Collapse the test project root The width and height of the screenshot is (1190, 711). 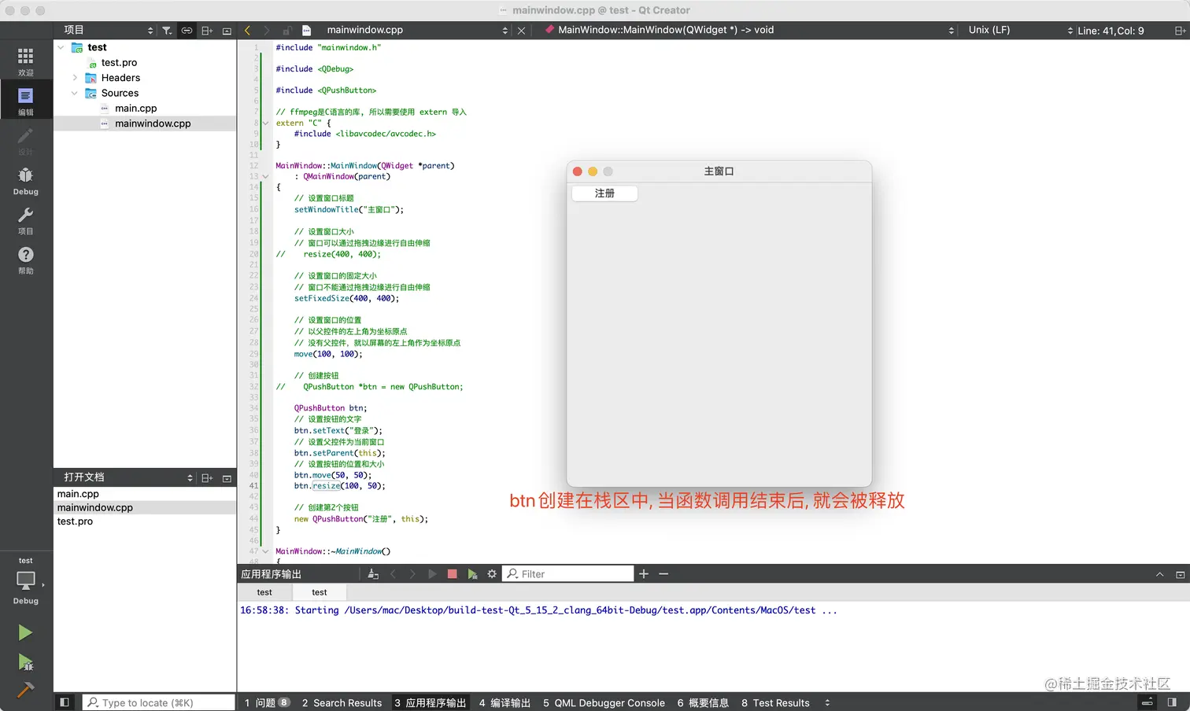click(x=61, y=47)
